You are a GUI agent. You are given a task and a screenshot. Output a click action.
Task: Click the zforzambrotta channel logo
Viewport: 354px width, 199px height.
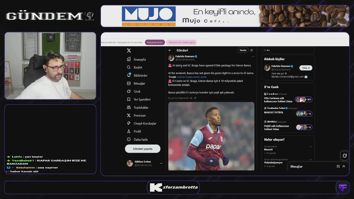174,187
